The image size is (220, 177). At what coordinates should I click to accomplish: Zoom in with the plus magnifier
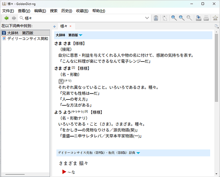coord(174,18)
